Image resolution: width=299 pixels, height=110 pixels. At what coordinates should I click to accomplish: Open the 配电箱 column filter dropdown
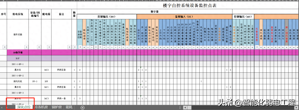(49, 47)
